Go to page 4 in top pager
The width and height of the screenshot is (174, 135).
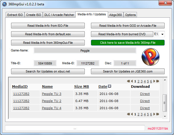pos(145,81)
